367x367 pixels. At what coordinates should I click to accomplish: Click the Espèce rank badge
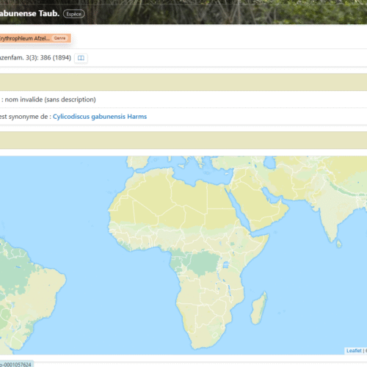74,14
